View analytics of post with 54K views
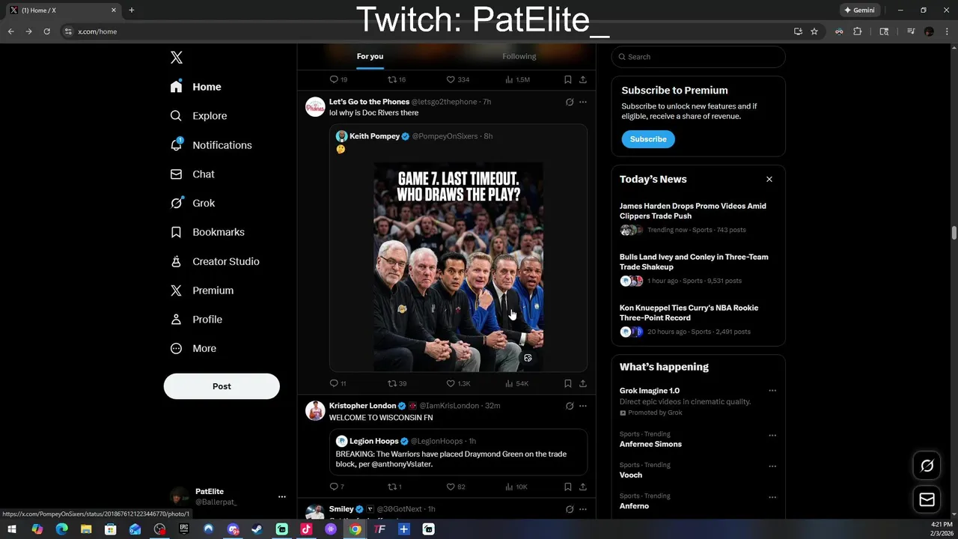 click(517, 383)
